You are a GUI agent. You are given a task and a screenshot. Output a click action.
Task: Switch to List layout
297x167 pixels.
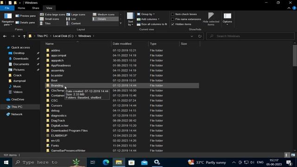point(71,19)
